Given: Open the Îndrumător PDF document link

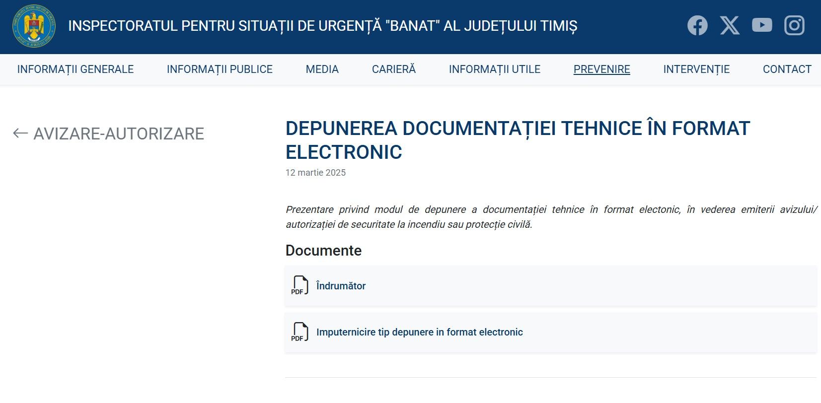Looking at the screenshot, I should [341, 286].
